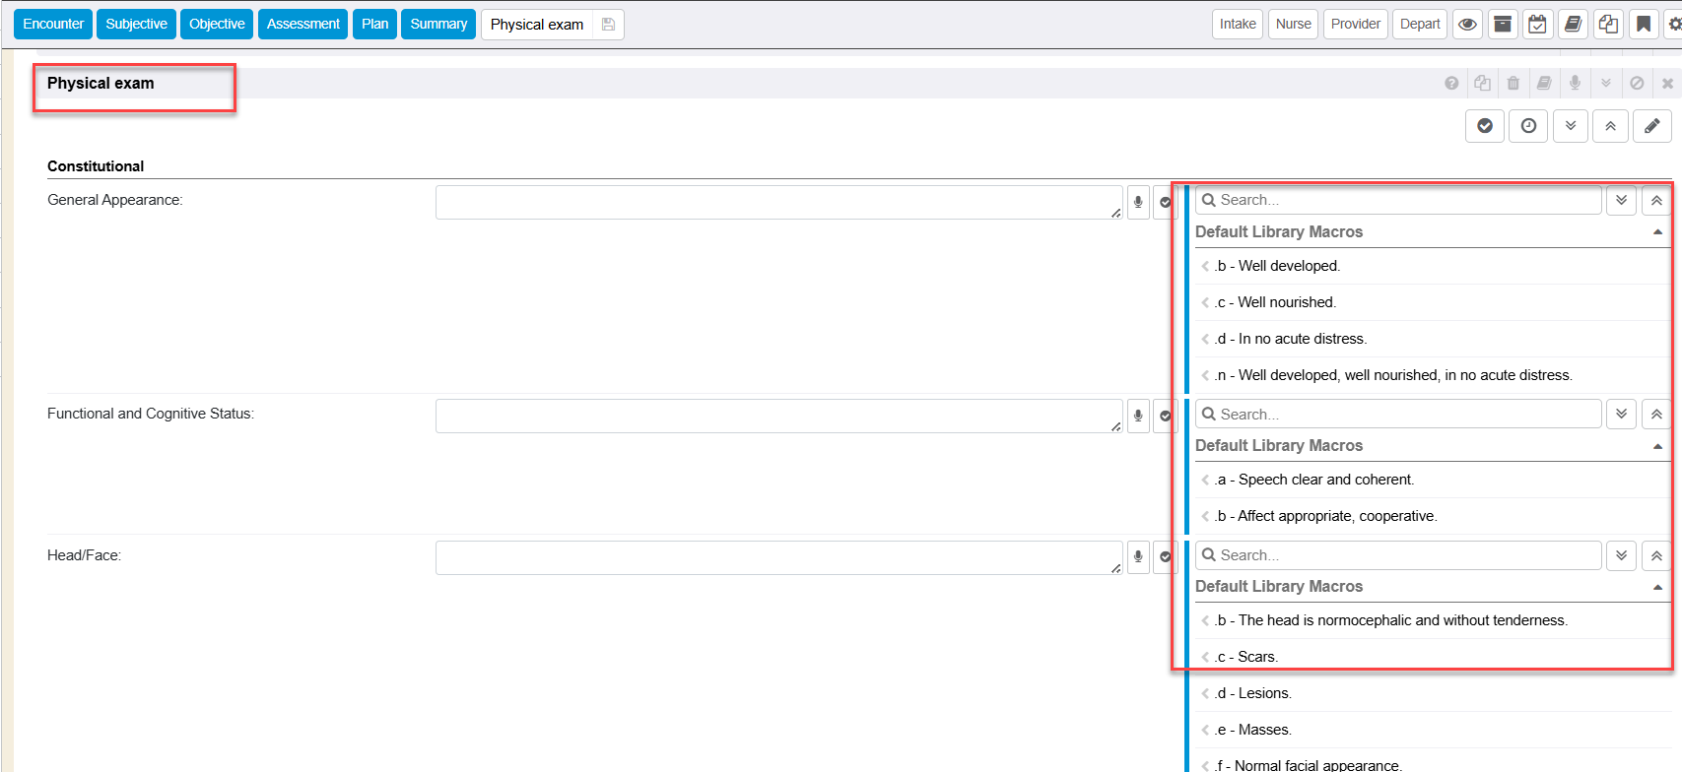
Task: Click the trash delete icon in section header
Action: [1514, 84]
